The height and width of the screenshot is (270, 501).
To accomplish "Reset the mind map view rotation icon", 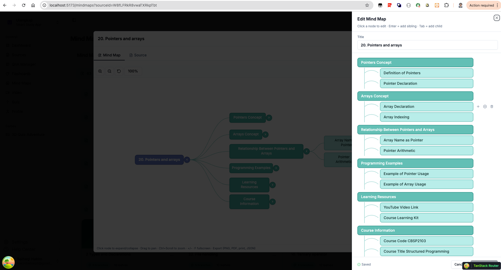I will click(x=119, y=71).
